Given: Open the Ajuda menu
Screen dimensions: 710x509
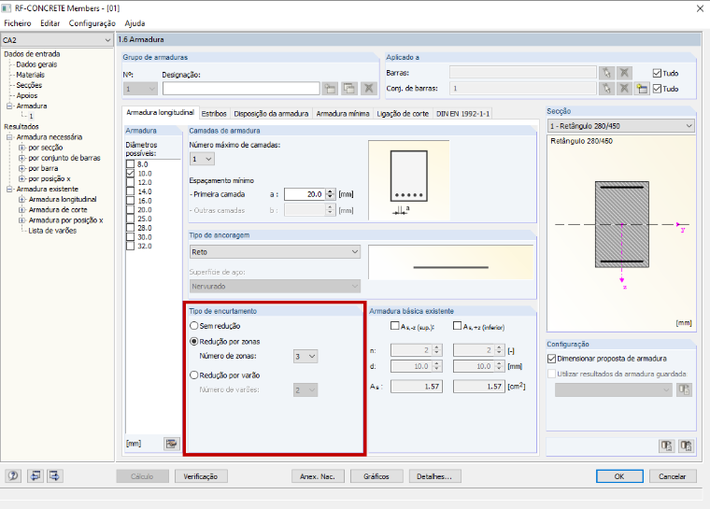Looking at the screenshot, I should (135, 23).
